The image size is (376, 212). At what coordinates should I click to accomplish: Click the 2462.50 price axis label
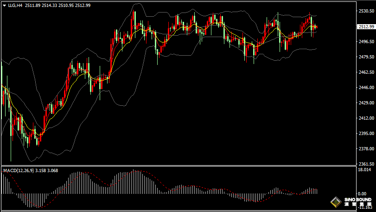[366, 72]
